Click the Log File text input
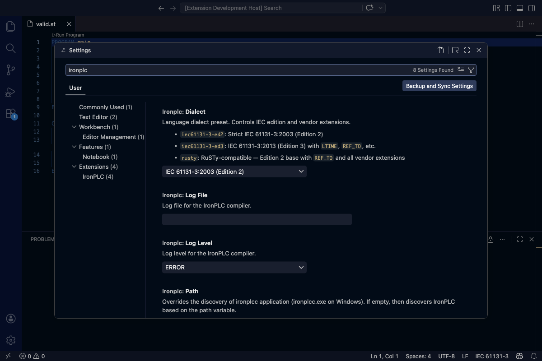This screenshot has height=361, width=542. click(x=257, y=219)
